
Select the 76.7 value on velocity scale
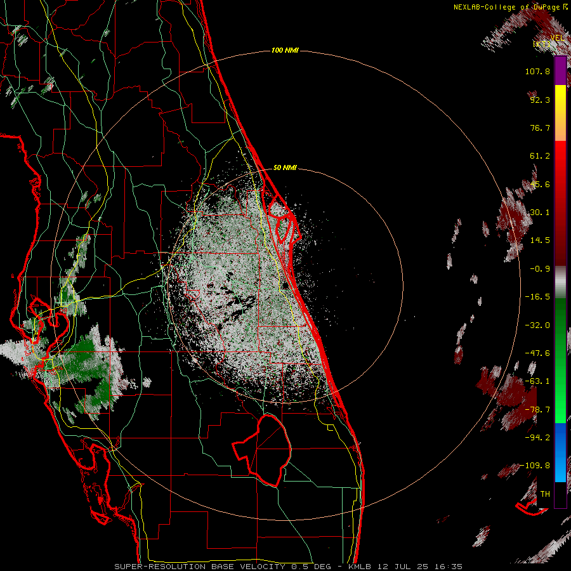(540, 128)
